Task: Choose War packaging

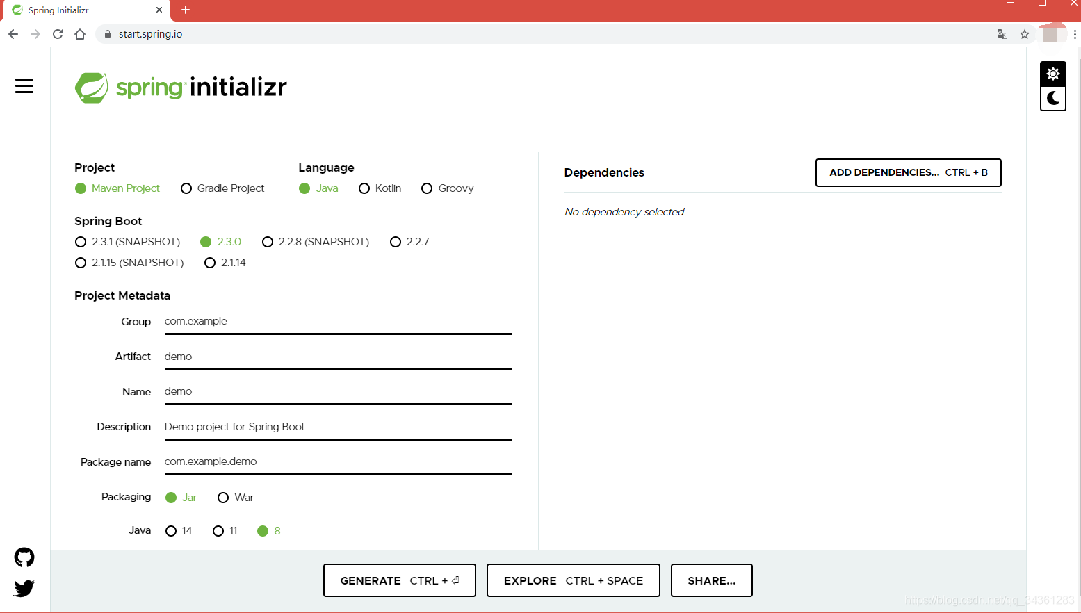Action: tap(236, 498)
